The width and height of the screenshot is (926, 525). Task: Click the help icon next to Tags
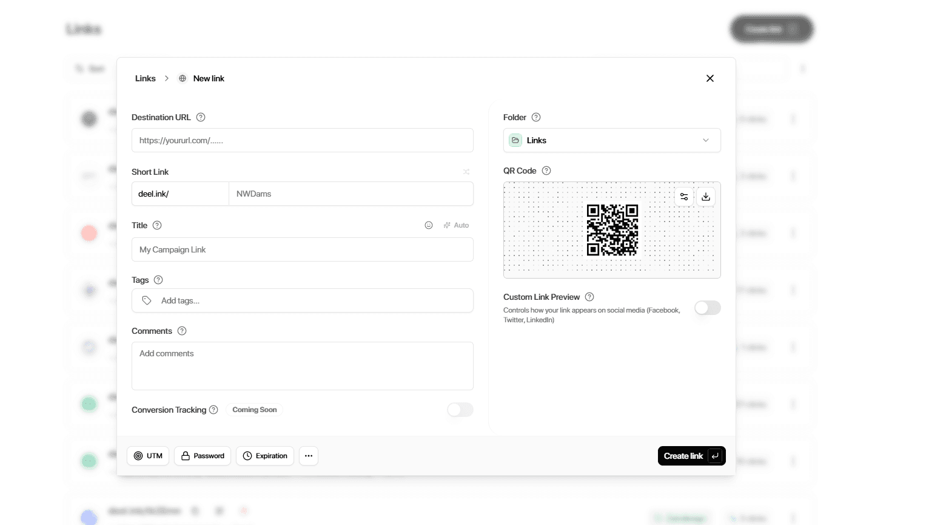tap(158, 280)
